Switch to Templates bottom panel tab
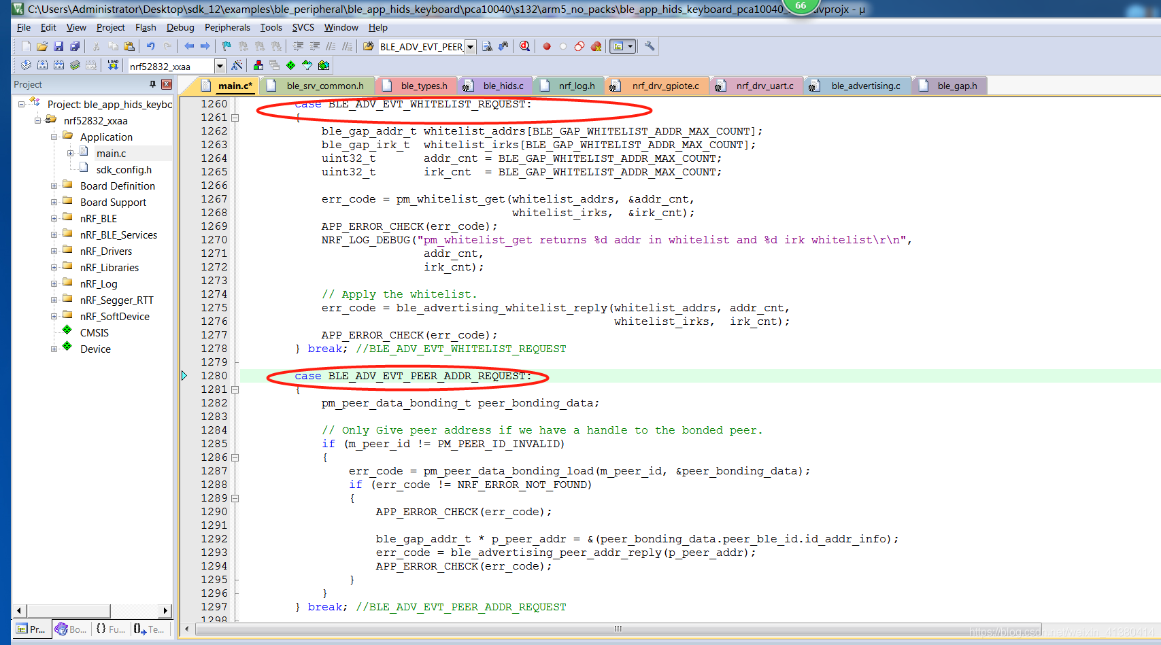1161x645 pixels. tap(149, 629)
